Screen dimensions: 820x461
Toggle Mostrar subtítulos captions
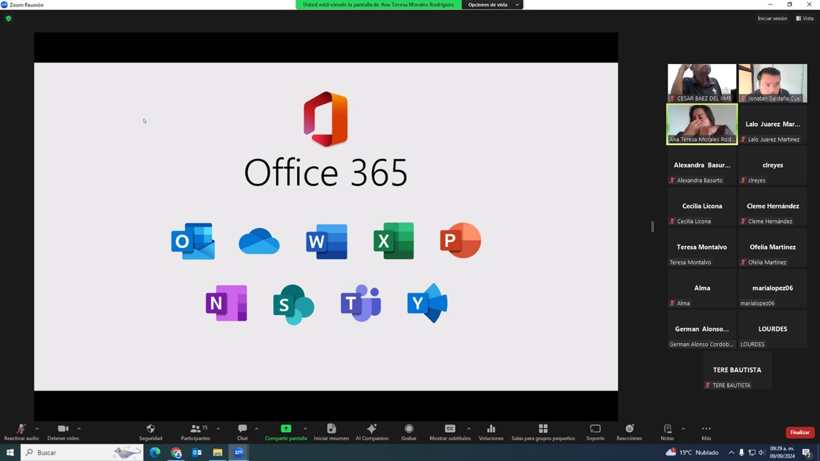click(x=450, y=429)
